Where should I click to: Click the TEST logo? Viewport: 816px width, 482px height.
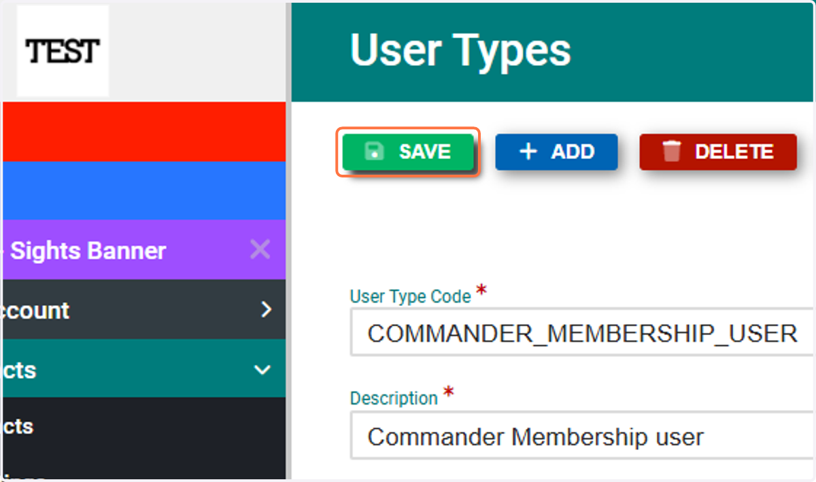[x=63, y=51]
